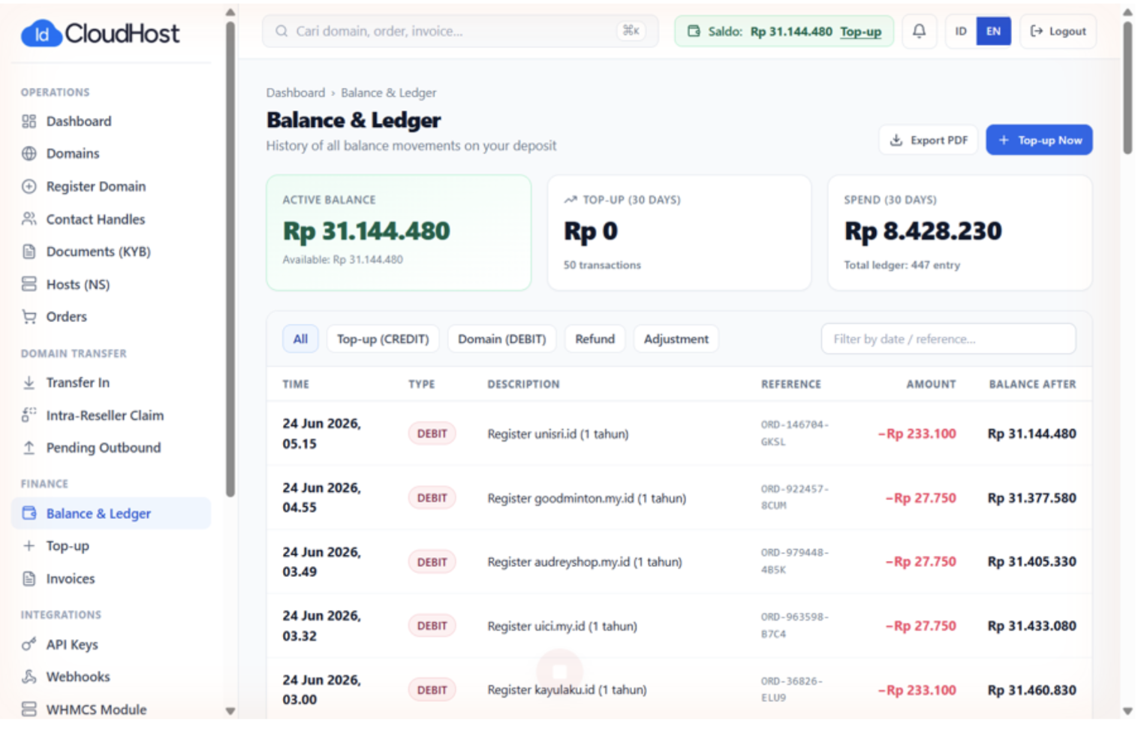Viewport: 1144px width, 733px height.
Task: Click the search domain, order, invoice field
Action: point(460,32)
